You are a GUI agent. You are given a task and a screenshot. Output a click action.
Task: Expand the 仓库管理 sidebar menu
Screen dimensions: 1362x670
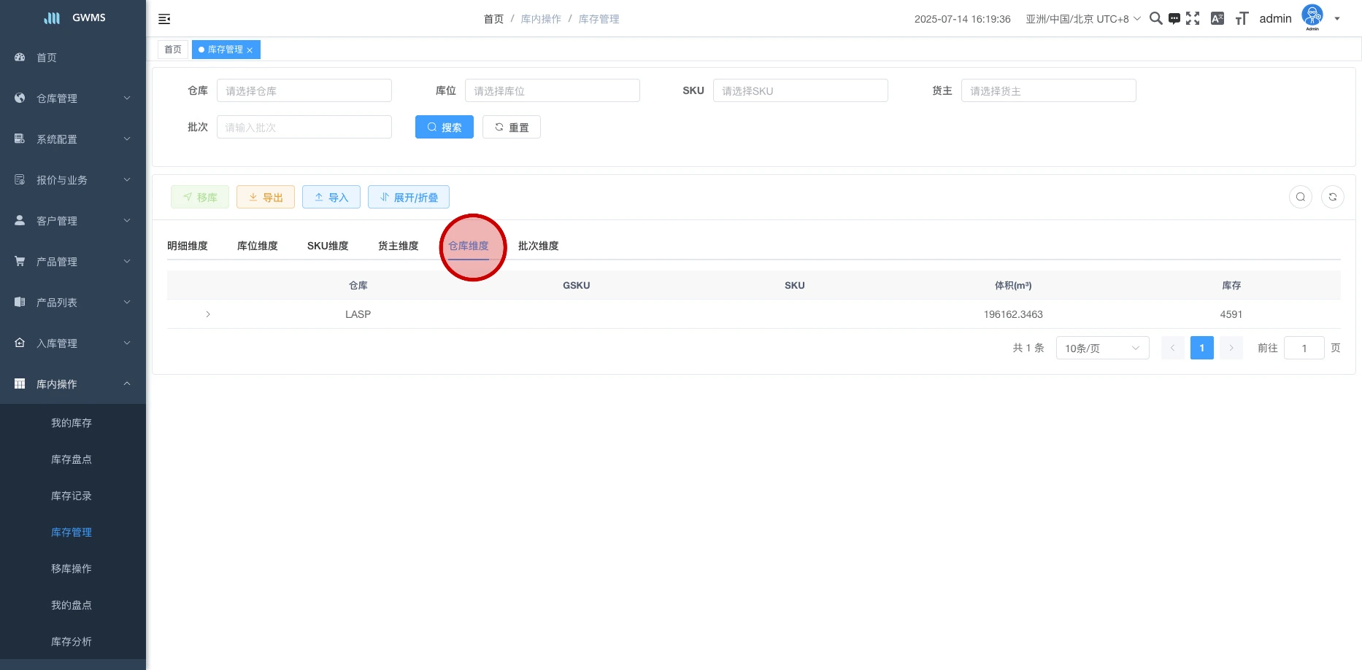73,98
